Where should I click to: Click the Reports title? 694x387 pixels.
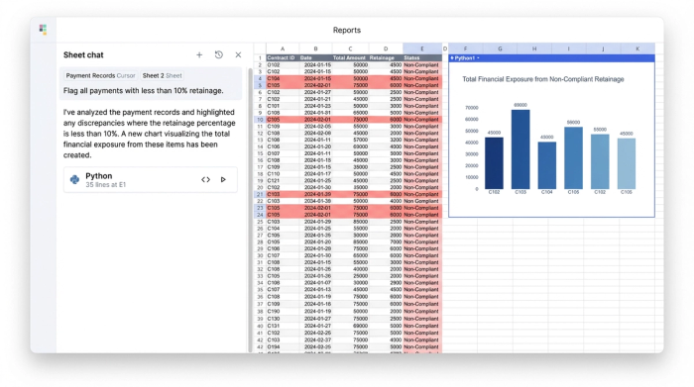pyautogui.click(x=347, y=30)
